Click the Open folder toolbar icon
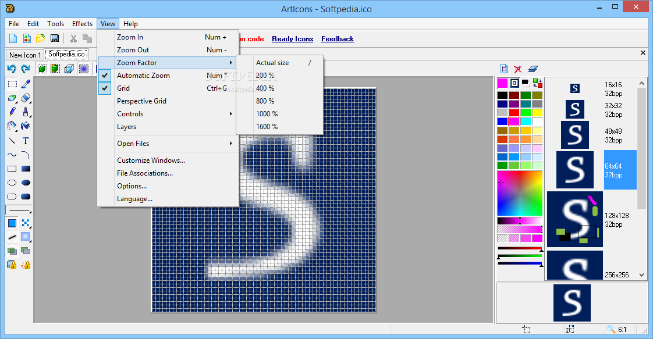The width and height of the screenshot is (653, 339). click(40, 39)
